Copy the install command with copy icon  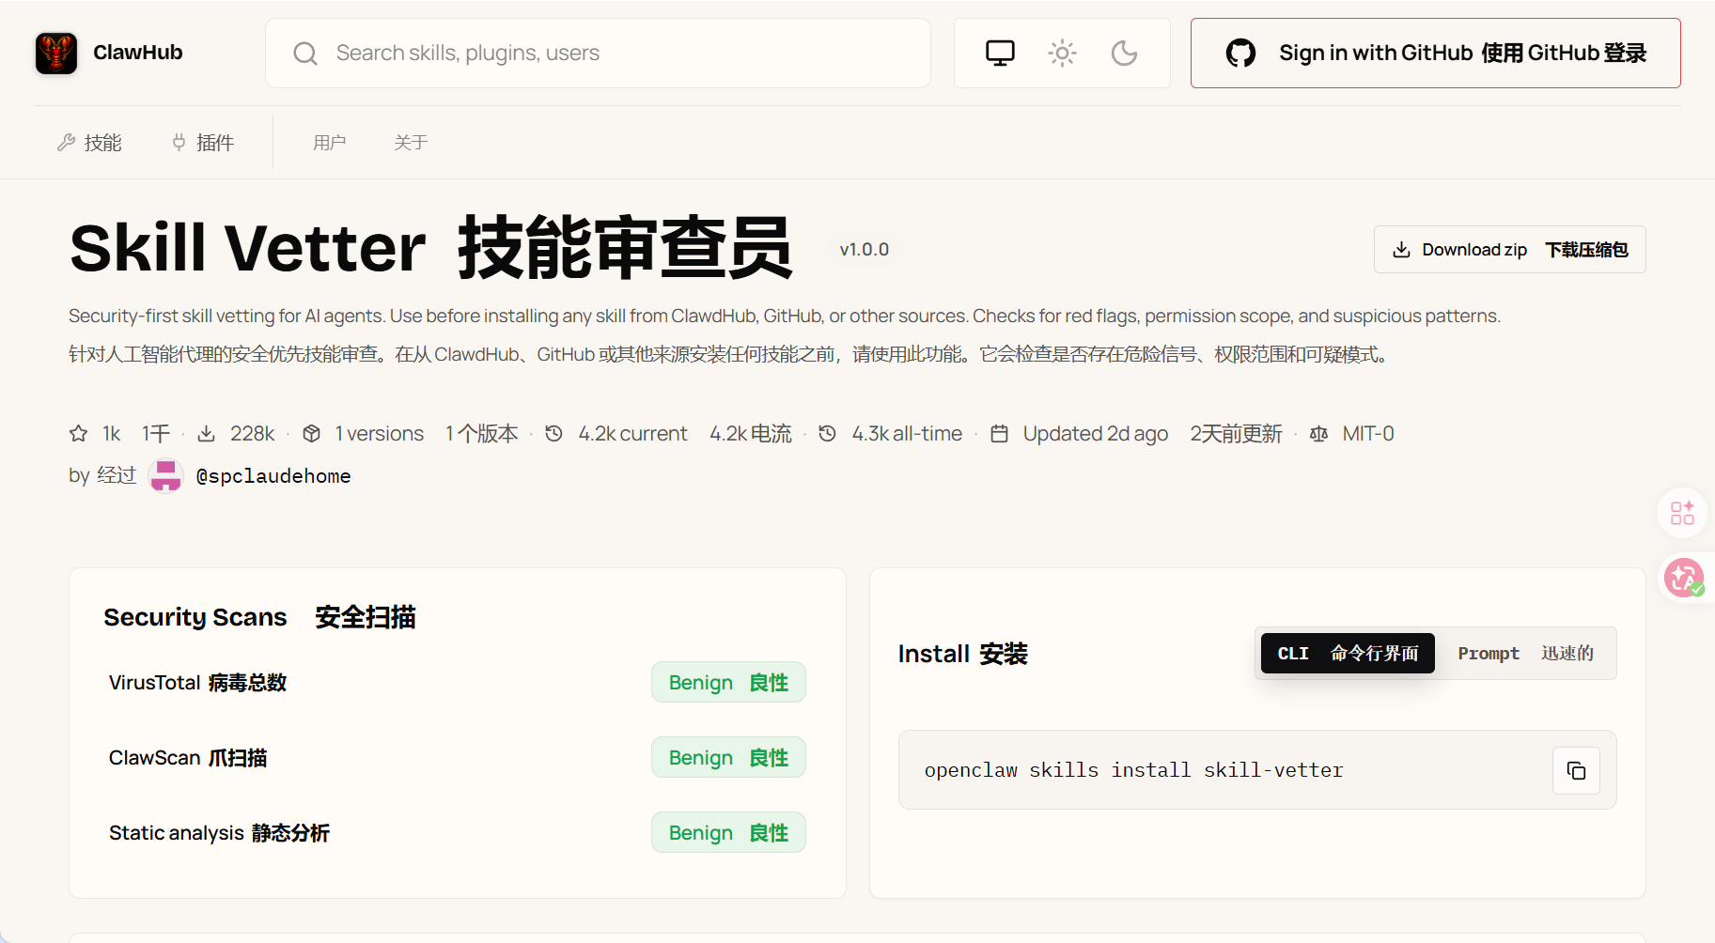[1576, 770]
